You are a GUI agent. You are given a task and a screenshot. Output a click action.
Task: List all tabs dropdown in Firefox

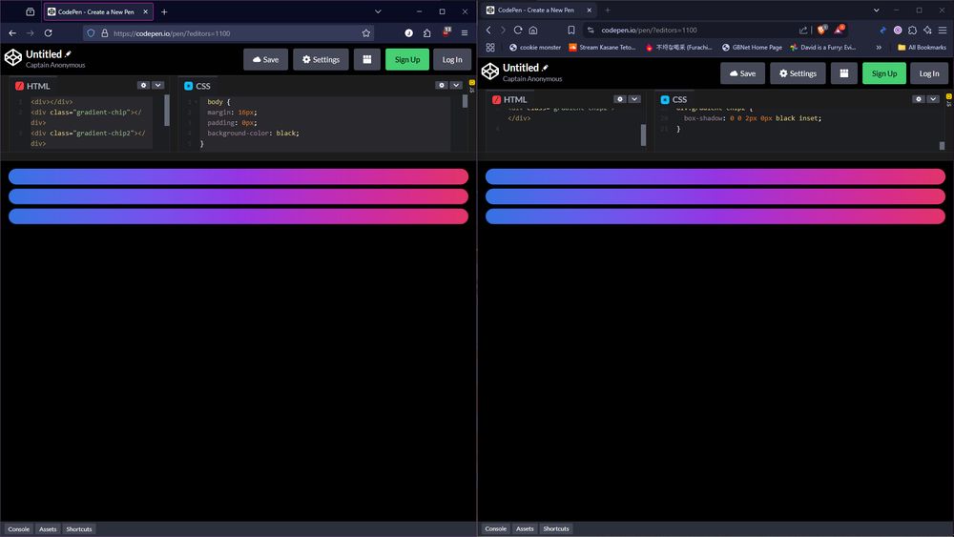point(378,11)
